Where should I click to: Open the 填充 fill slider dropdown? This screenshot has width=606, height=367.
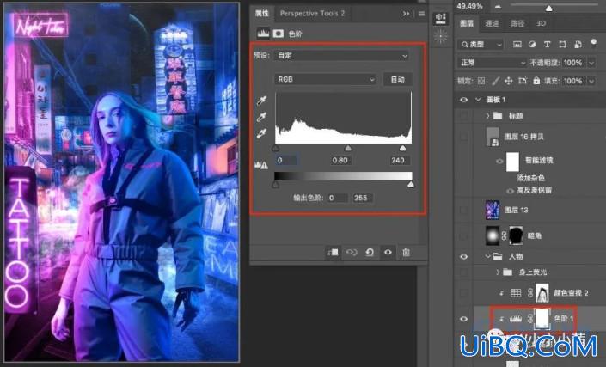pyautogui.click(x=591, y=81)
